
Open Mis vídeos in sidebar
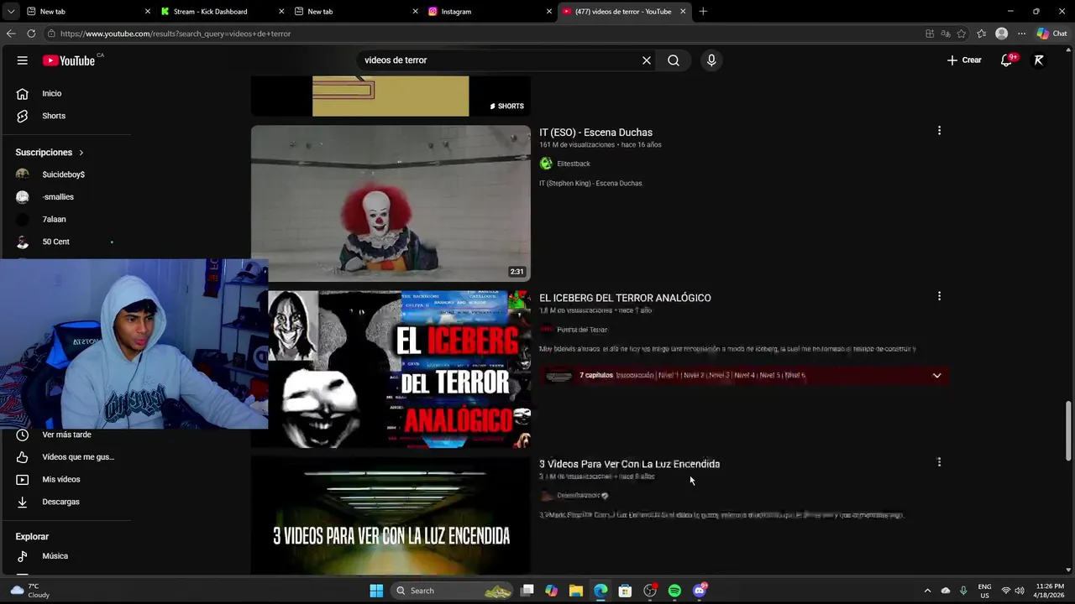[x=60, y=480]
